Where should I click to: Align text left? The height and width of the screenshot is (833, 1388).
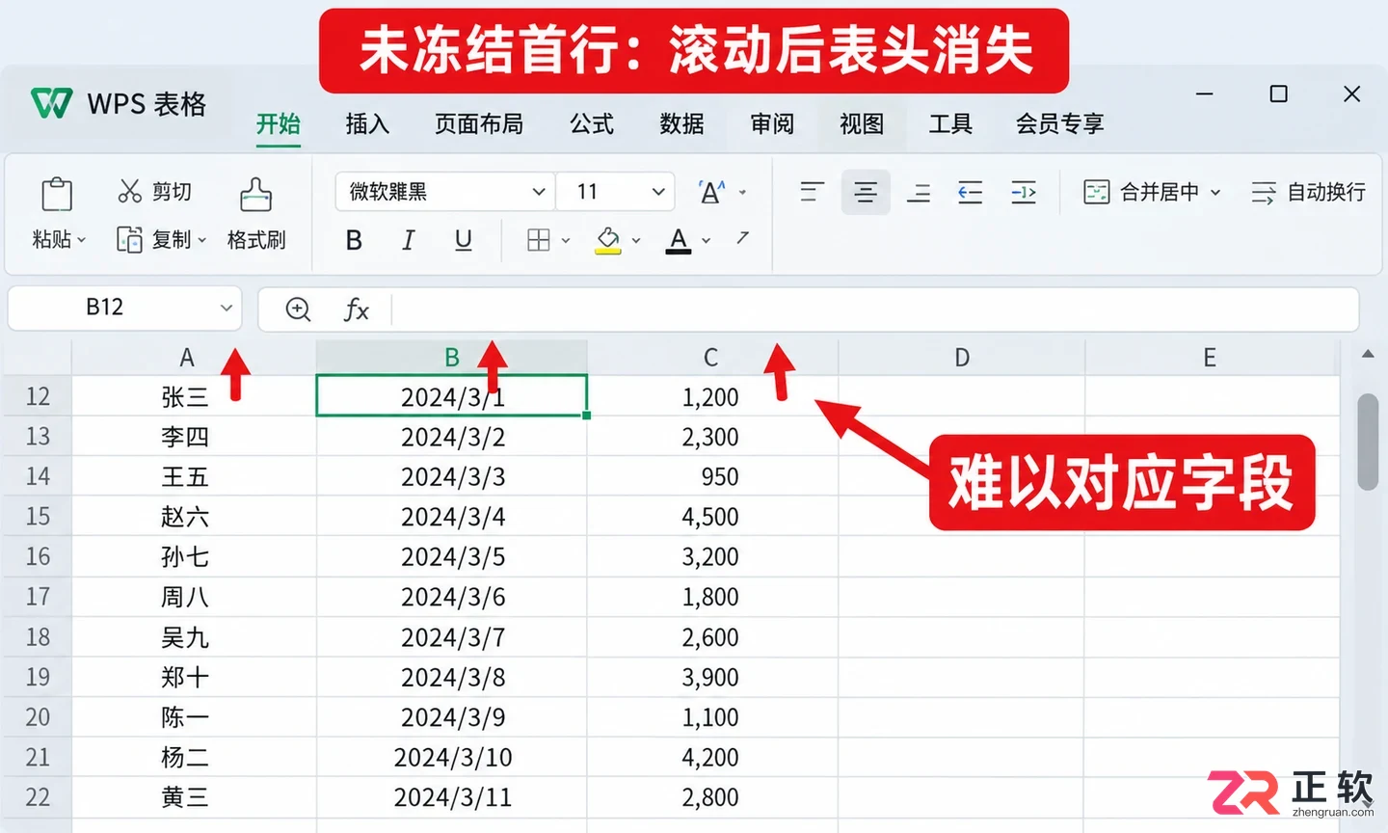[x=812, y=192]
